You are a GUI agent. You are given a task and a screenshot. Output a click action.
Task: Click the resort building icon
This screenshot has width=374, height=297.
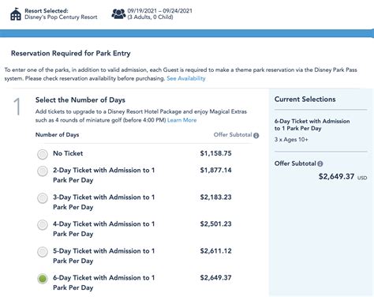[x=16, y=14]
